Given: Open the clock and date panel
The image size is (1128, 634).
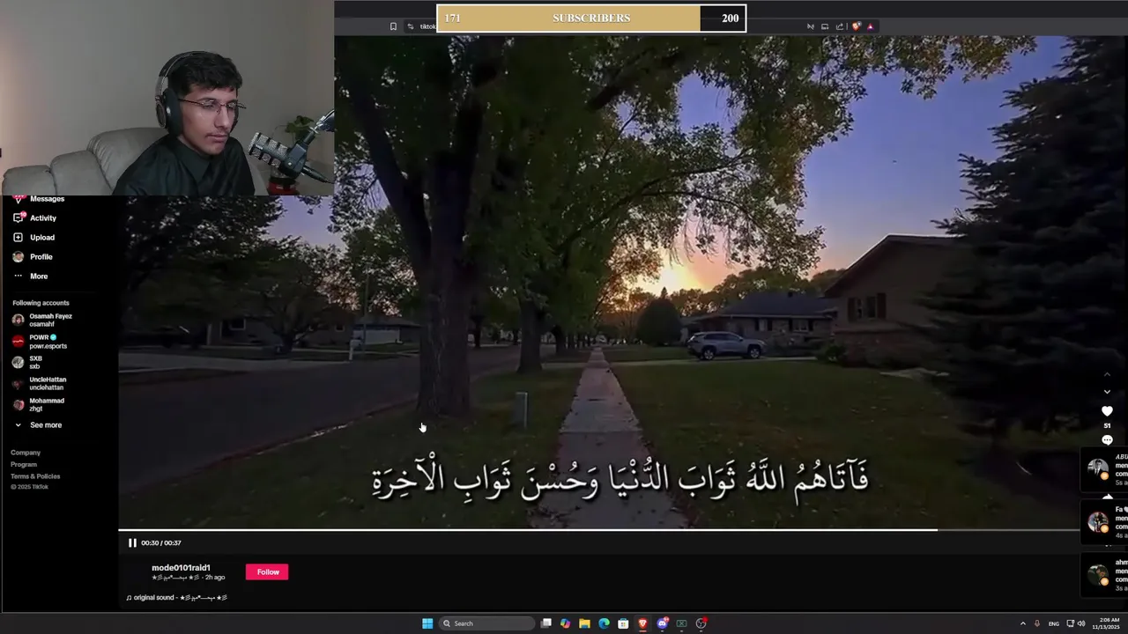Looking at the screenshot, I should (x=1106, y=623).
